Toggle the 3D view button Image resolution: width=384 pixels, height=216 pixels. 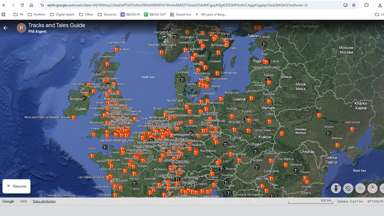(x=360, y=188)
